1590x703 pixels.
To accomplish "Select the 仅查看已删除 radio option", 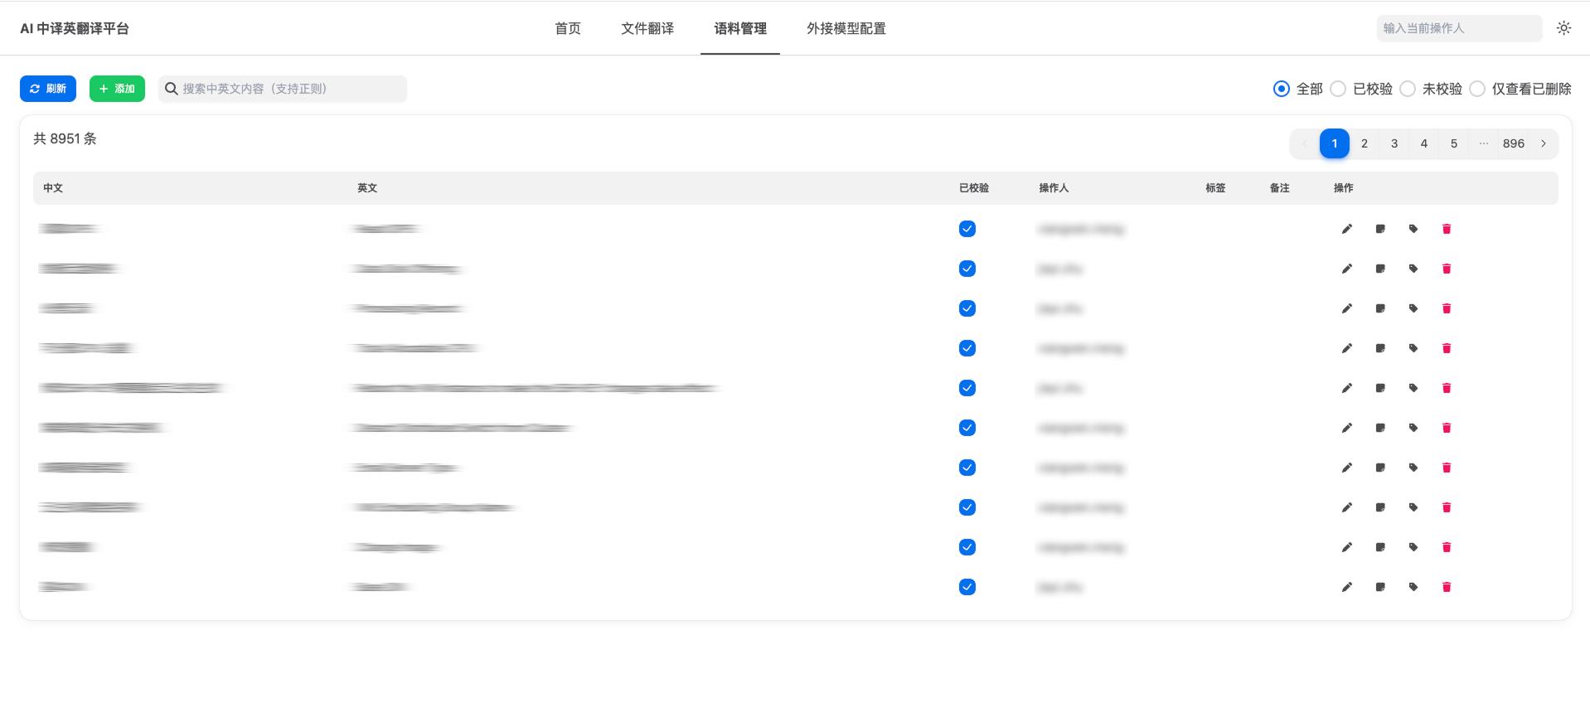I will coord(1477,89).
